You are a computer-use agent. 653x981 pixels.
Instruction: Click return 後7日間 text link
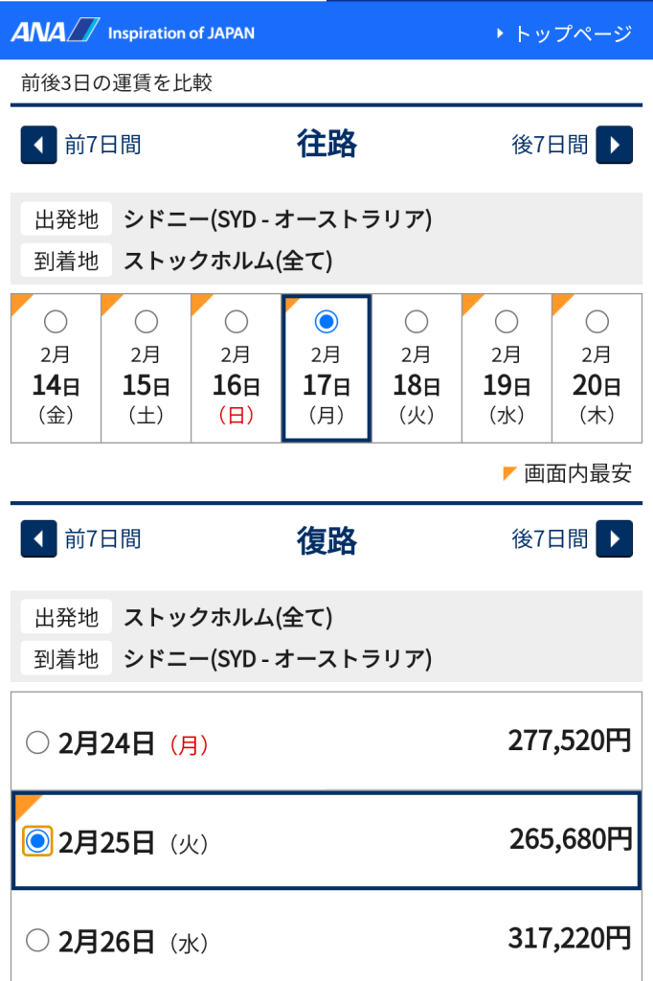tap(550, 539)
